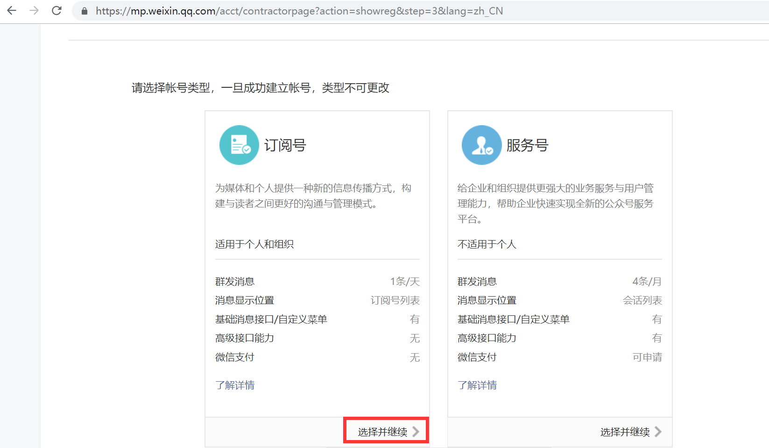Click 基础消息接口/自定义菜单 in 订阅号 card
The width and height of the screenshot is (769, 448).
tap(271, 320)
